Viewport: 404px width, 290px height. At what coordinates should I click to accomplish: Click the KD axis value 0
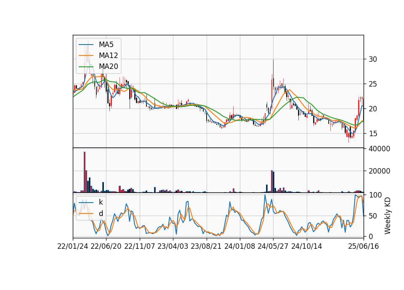(371, 237)
